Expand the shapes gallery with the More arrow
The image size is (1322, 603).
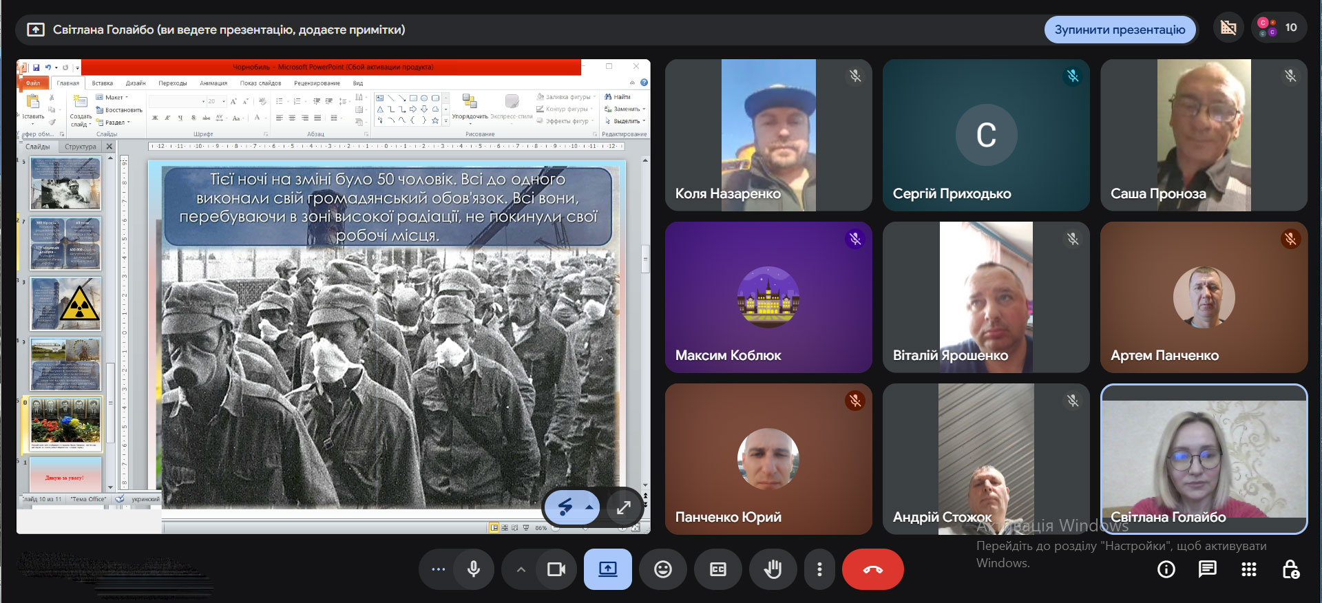(445, 120)
